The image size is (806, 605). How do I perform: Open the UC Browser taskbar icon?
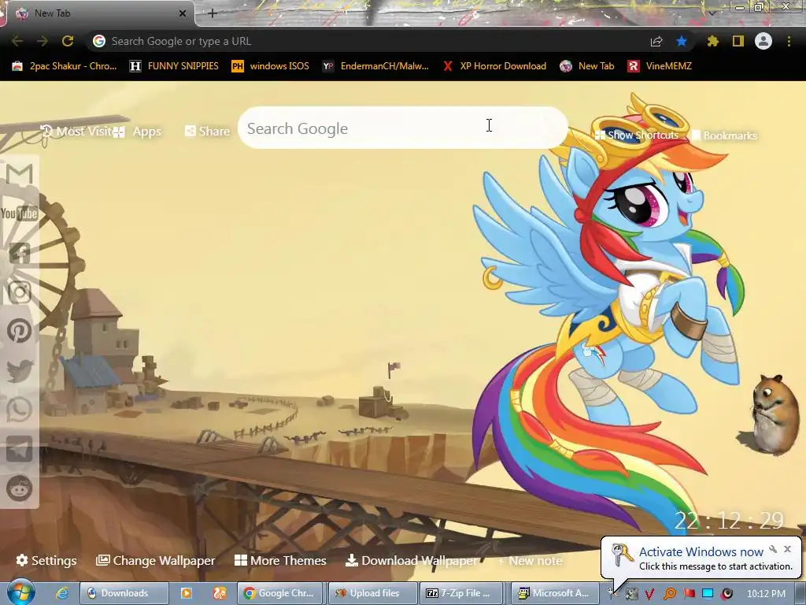(220, 593)
